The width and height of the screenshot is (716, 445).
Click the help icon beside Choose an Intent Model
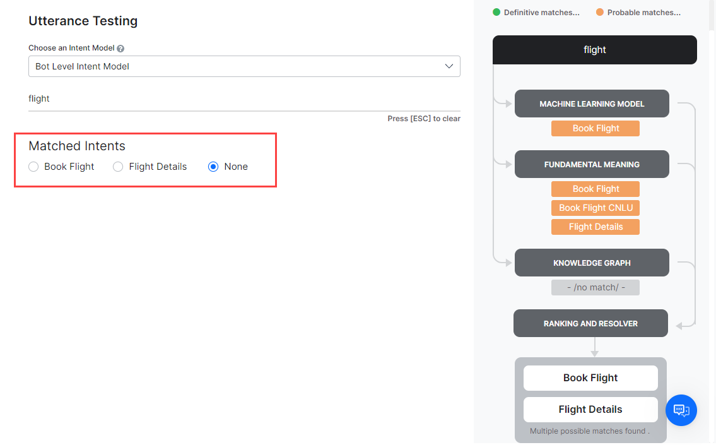click(120, 48)
